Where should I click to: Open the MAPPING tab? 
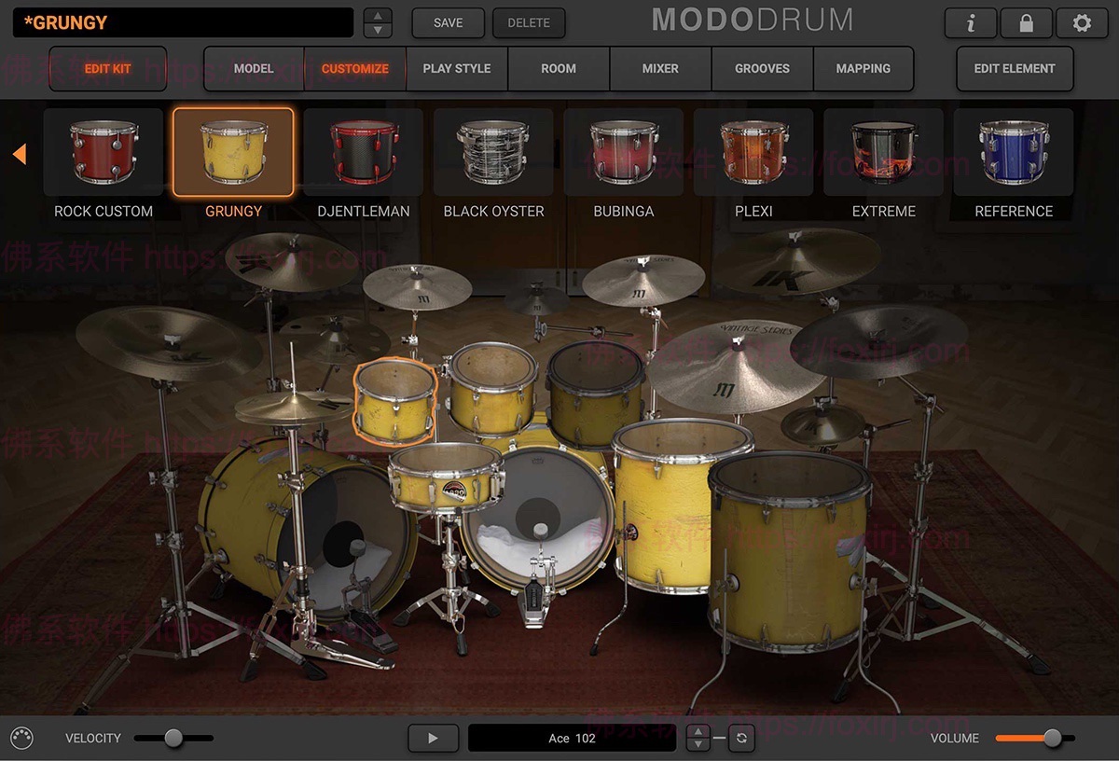tap(863, 68)
